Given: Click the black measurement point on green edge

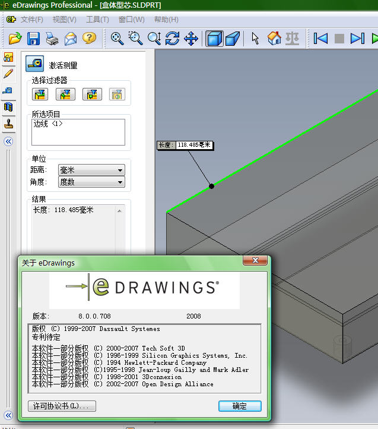Looking at the screenshot, I should tap(211, 187).
